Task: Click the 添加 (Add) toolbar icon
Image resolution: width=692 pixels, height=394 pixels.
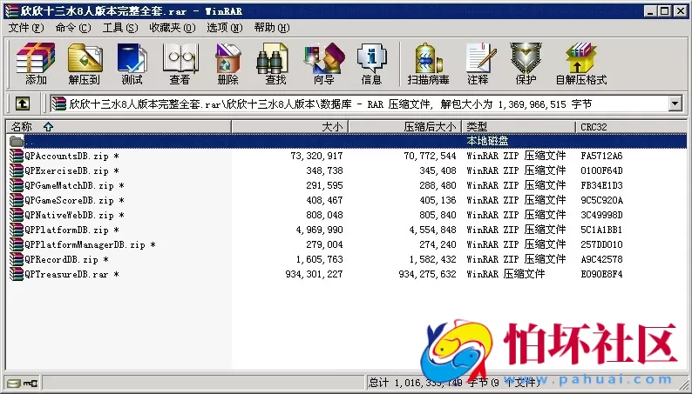Action: click(x=36, y=64)
